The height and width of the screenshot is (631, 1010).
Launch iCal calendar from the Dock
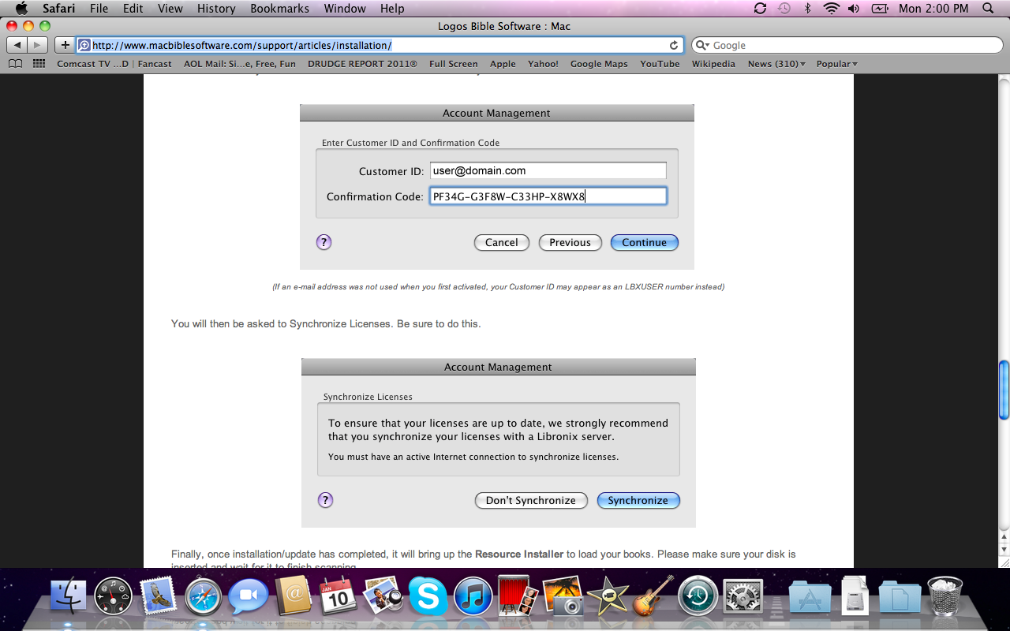339,596
